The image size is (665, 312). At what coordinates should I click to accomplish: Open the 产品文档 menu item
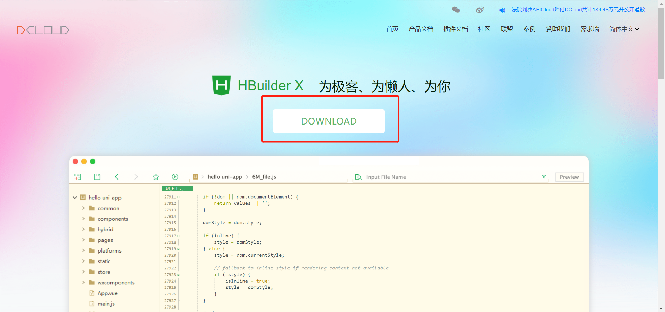421,29
